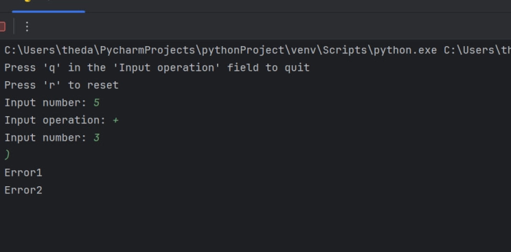Place cursor on the entered value 3
This screenshot has height=252, width=511.
tap(96, 138)
